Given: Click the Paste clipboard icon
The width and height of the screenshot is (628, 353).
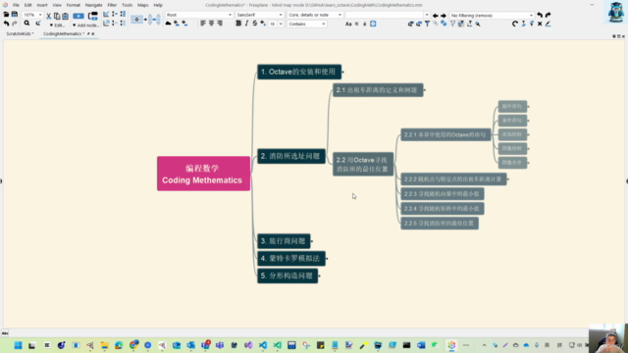Looking at the screenshot, I should tap(65, 16).
